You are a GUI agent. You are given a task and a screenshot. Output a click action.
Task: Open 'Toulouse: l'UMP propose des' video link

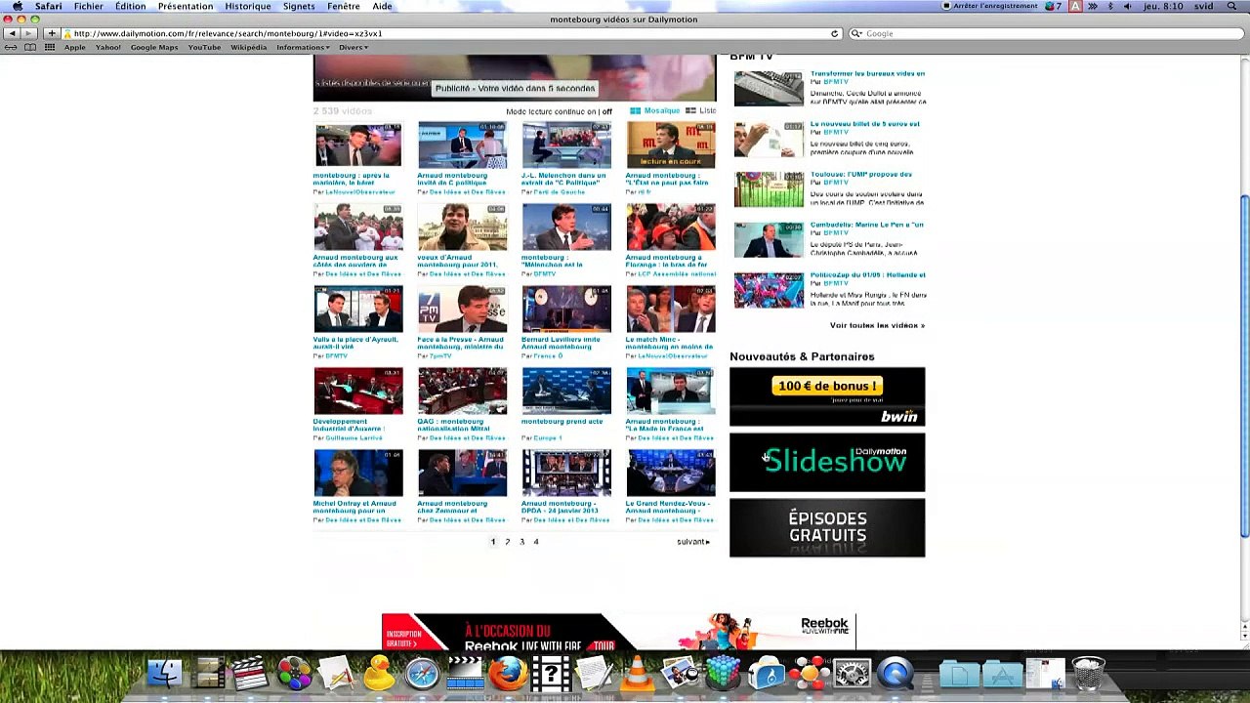860,174
